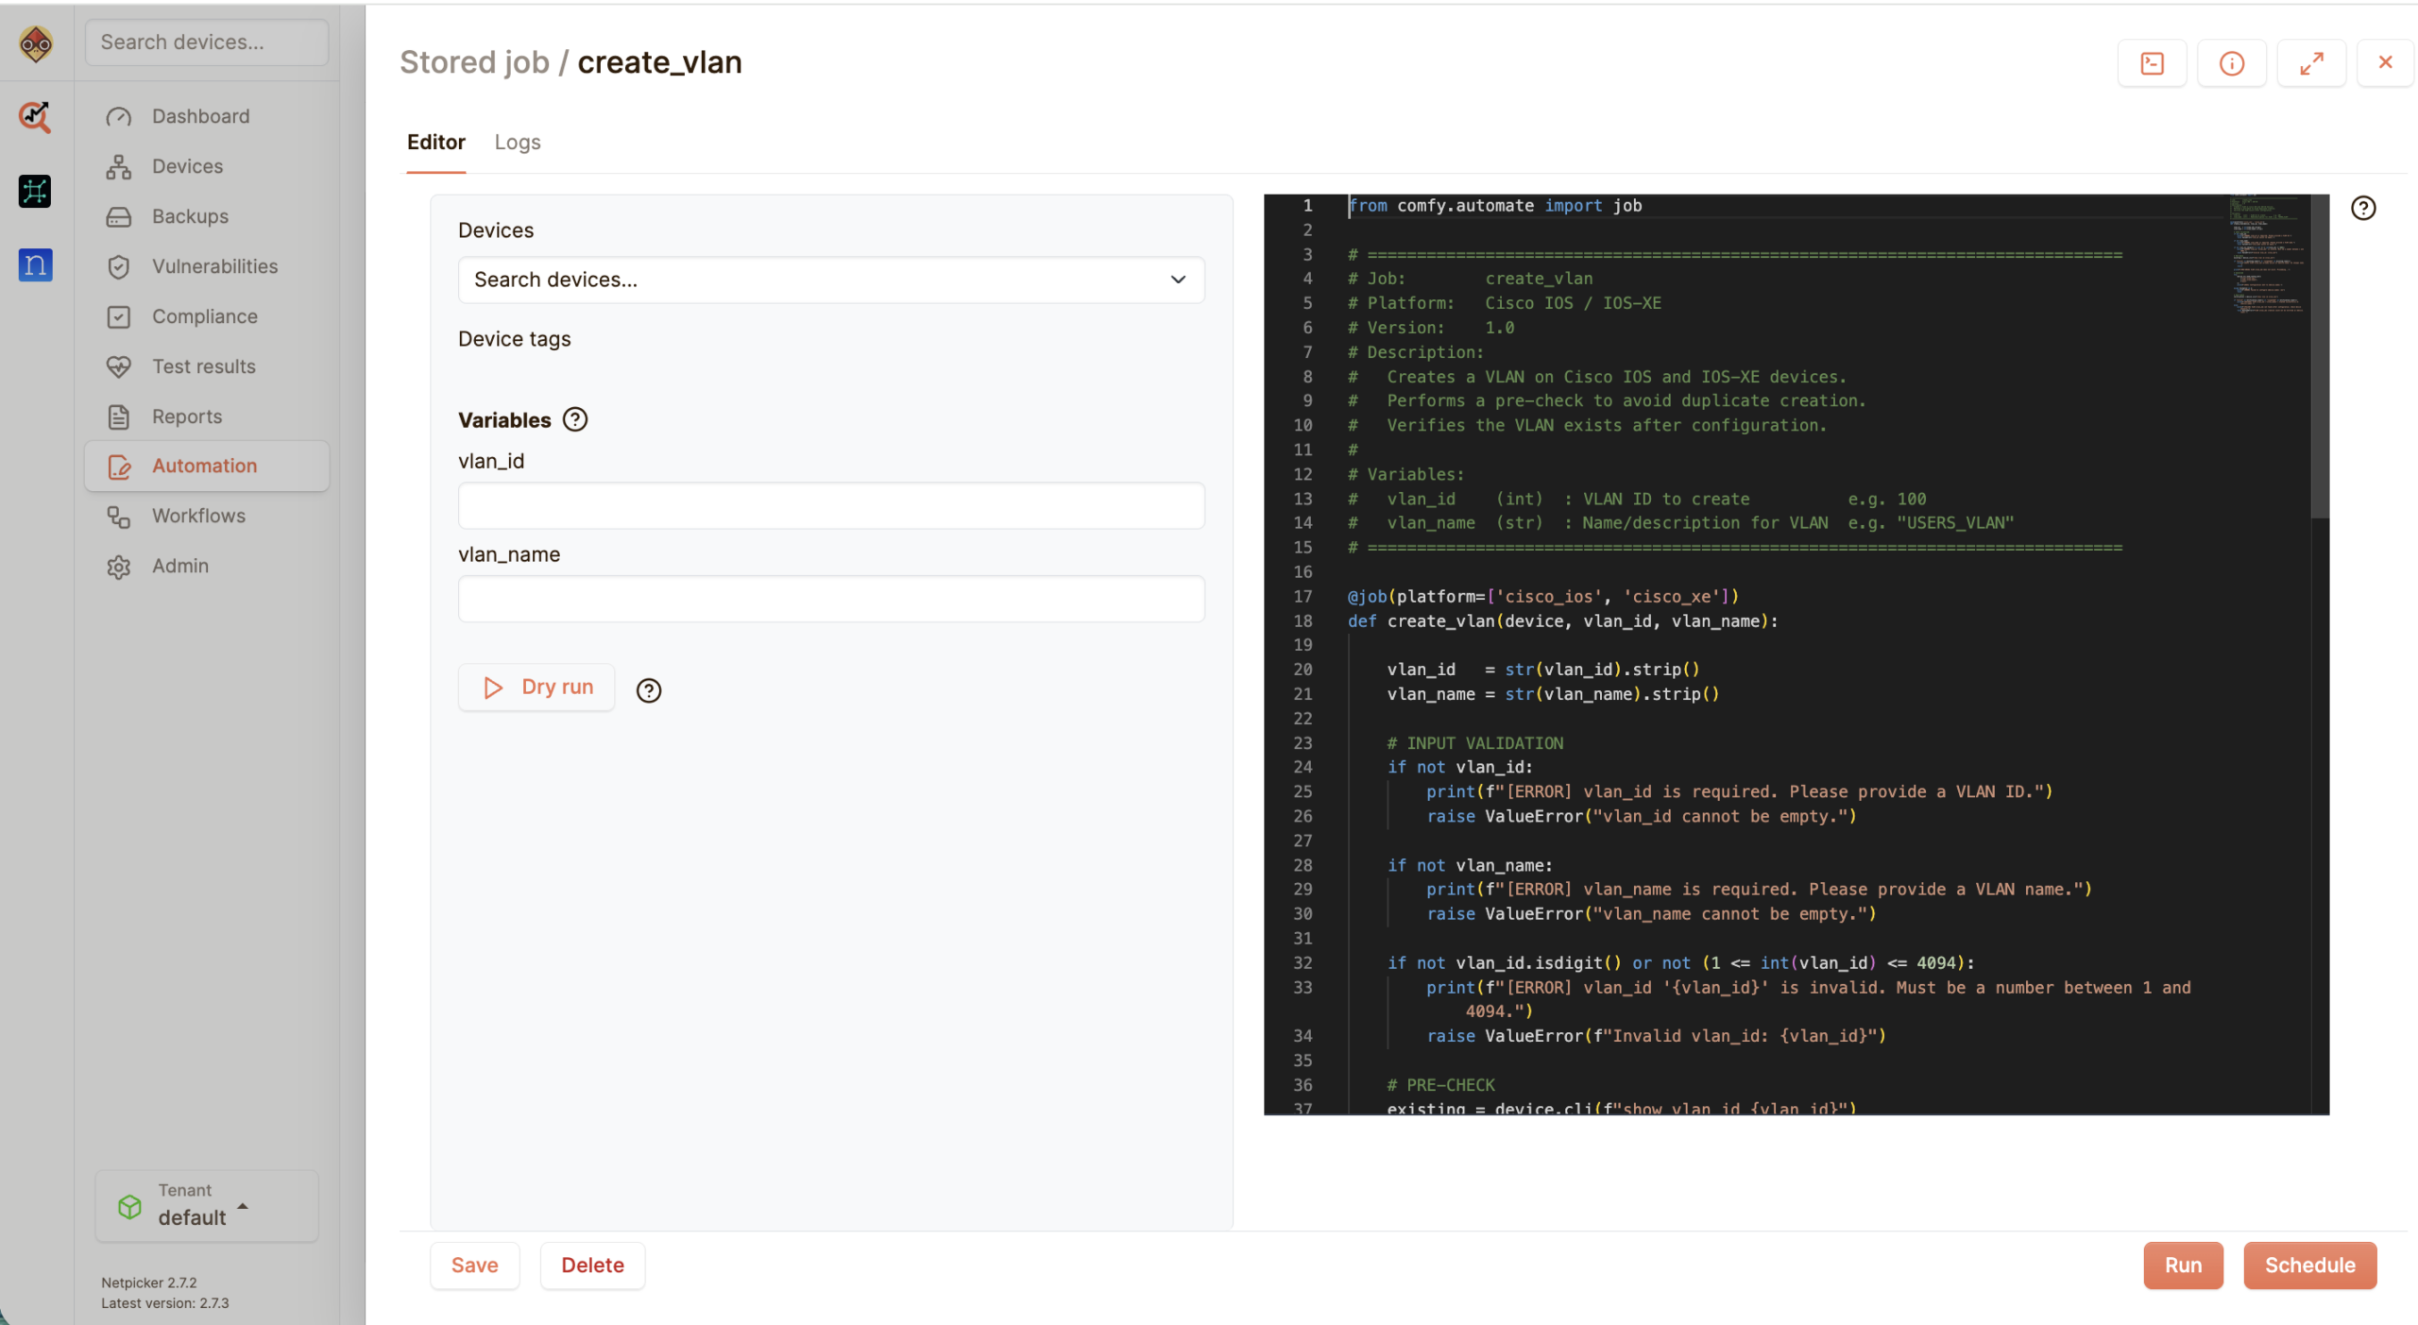Expand the Devices search dropdown chevron

[1178, 280]
